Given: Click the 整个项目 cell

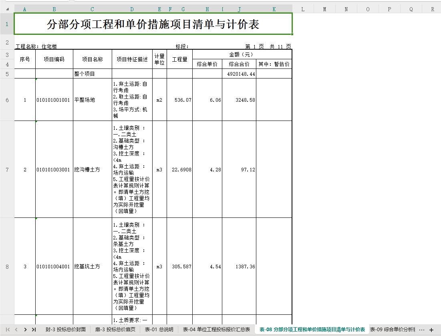Looking at the screenshot, I should click(93, 74).
